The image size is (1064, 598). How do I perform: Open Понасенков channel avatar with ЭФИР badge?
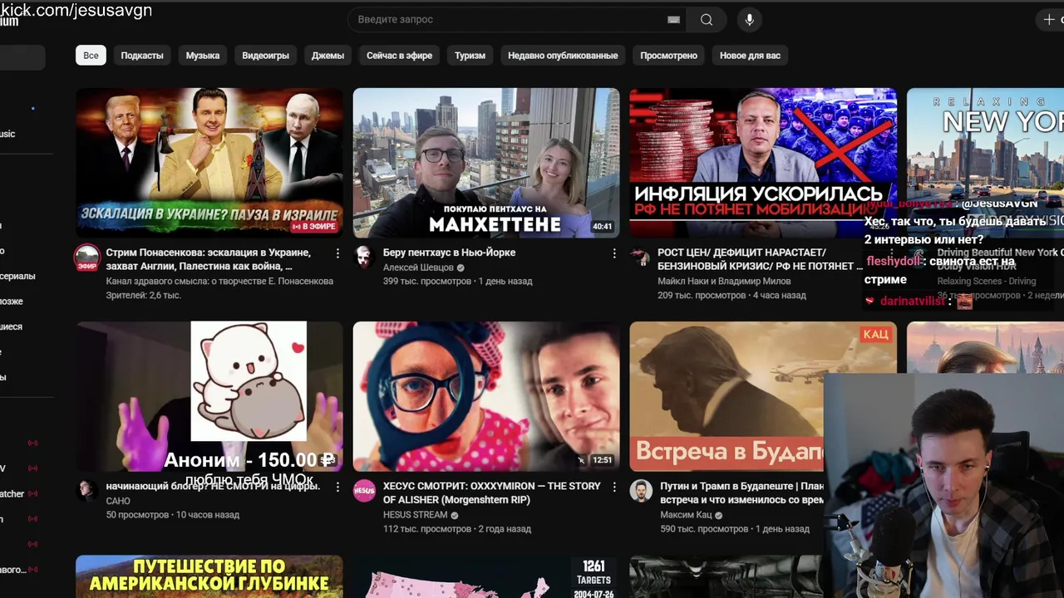tap(86, 257)
